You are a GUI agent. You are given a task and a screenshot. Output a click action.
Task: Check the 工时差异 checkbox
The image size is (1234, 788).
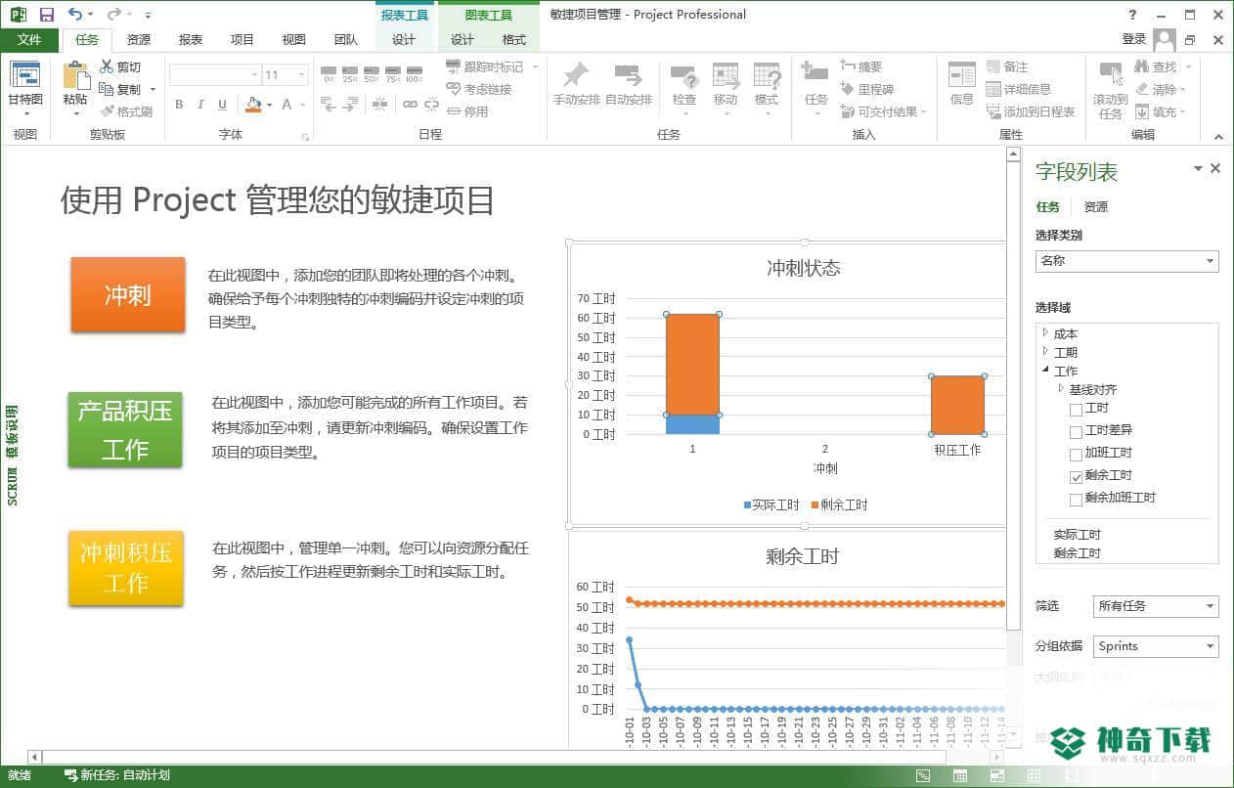point(1077,431)
